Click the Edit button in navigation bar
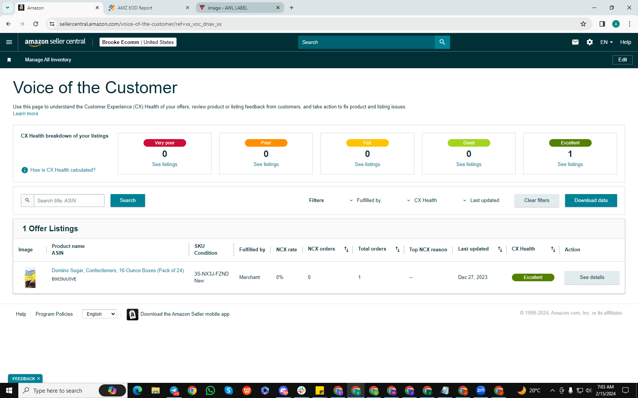638x398 pixels. click(x=622, y=60)
